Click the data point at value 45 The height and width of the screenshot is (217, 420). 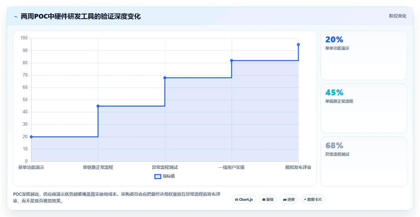[98, 106]
